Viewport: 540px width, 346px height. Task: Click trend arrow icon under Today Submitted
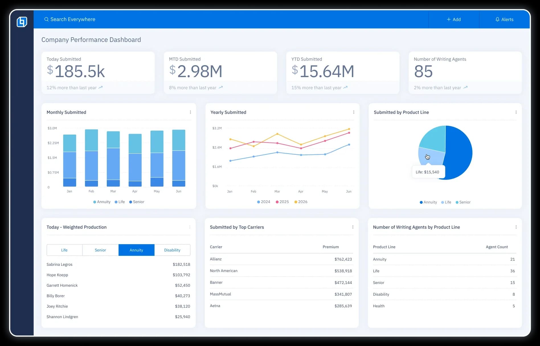pyautogui.click(x=101, y=88)
